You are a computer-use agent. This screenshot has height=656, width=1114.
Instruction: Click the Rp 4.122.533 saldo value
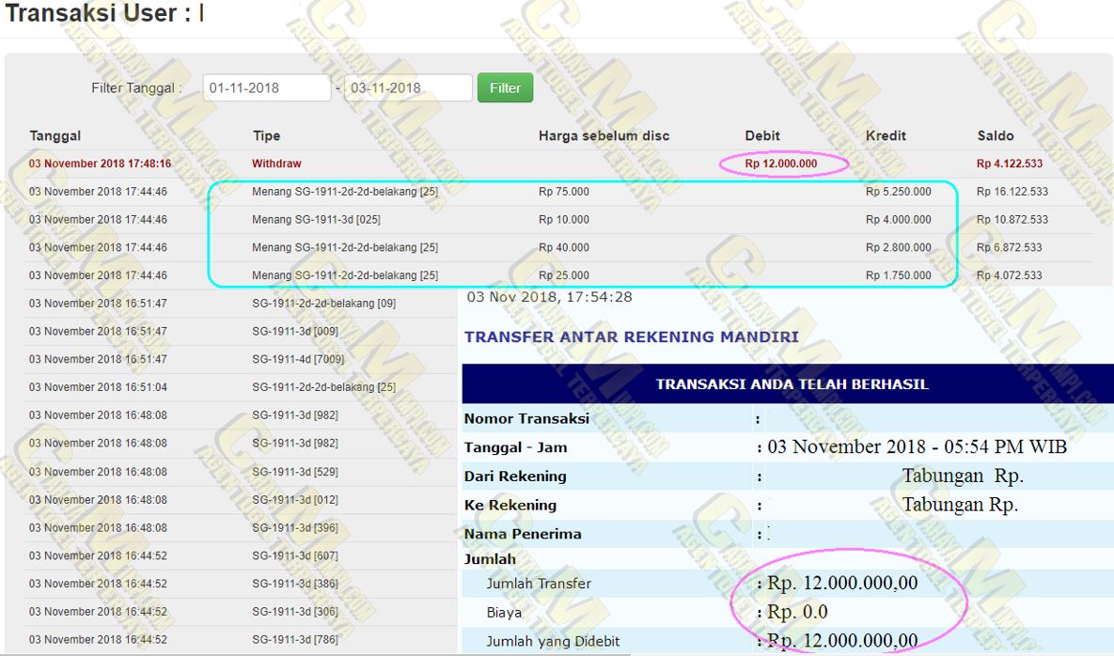tap(1009, 164)
